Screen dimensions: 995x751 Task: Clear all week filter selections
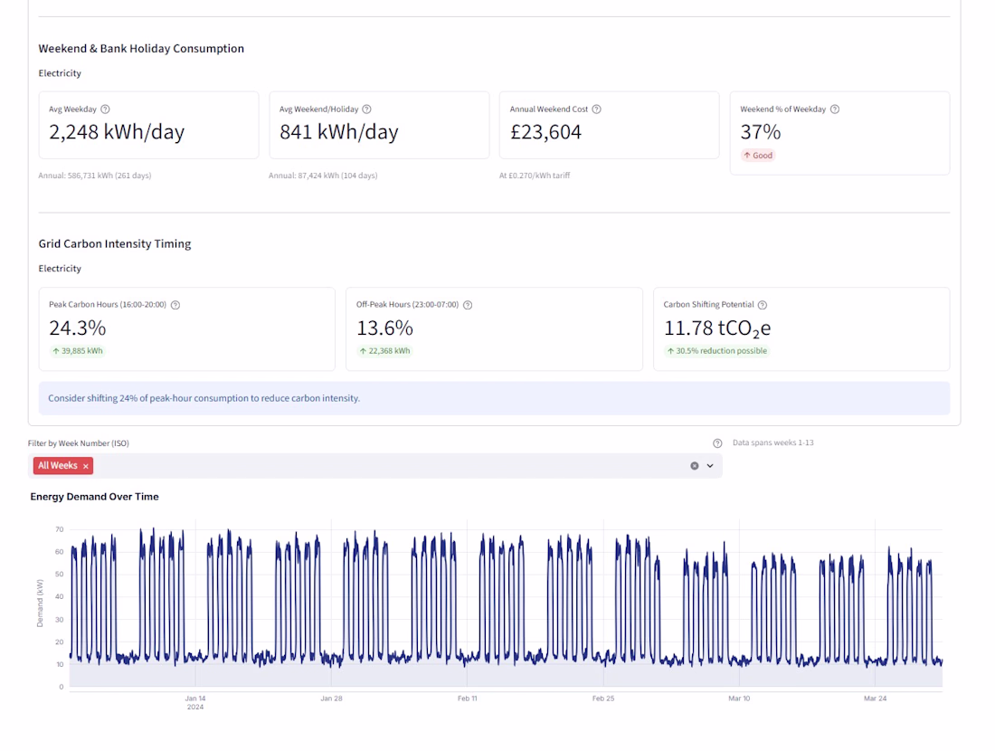pyautogui.click(x=695, y=466)
